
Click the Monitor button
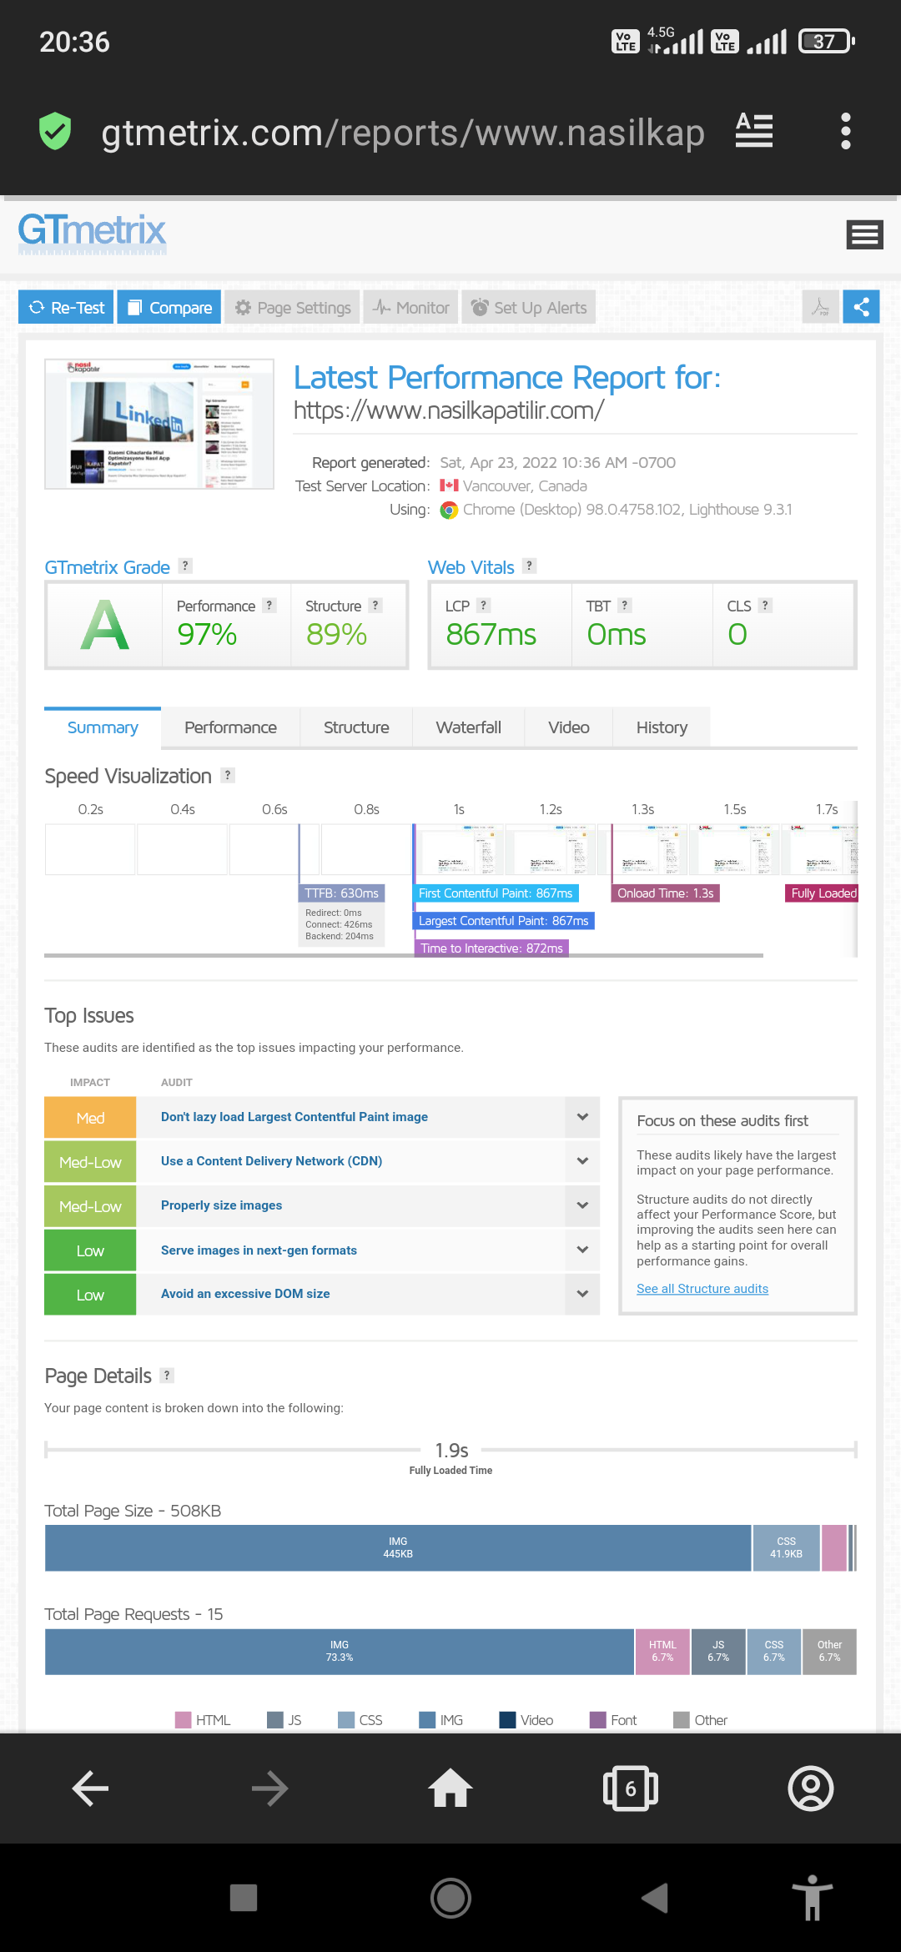pos(411,307)
